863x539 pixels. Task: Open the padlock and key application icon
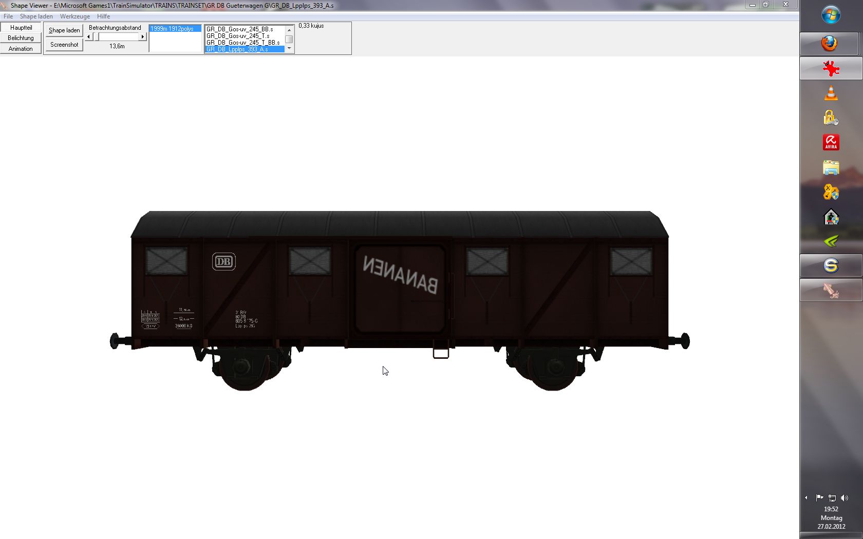point(831,118)
